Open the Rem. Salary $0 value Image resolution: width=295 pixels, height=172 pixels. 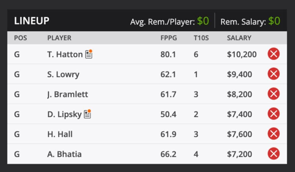pos(274,20)
